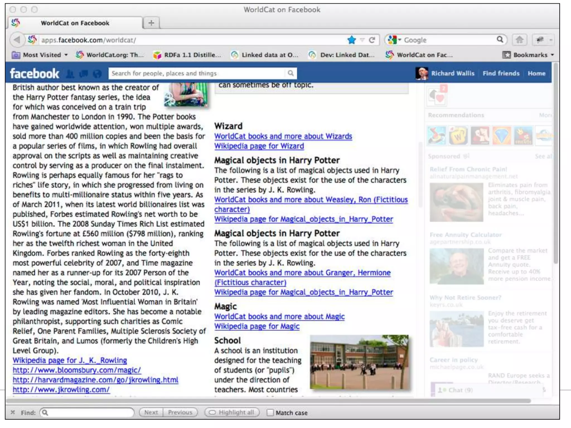Click the browser back arrow button
The width and height of the screenshot is (571, 428).
tap(17, 40)
